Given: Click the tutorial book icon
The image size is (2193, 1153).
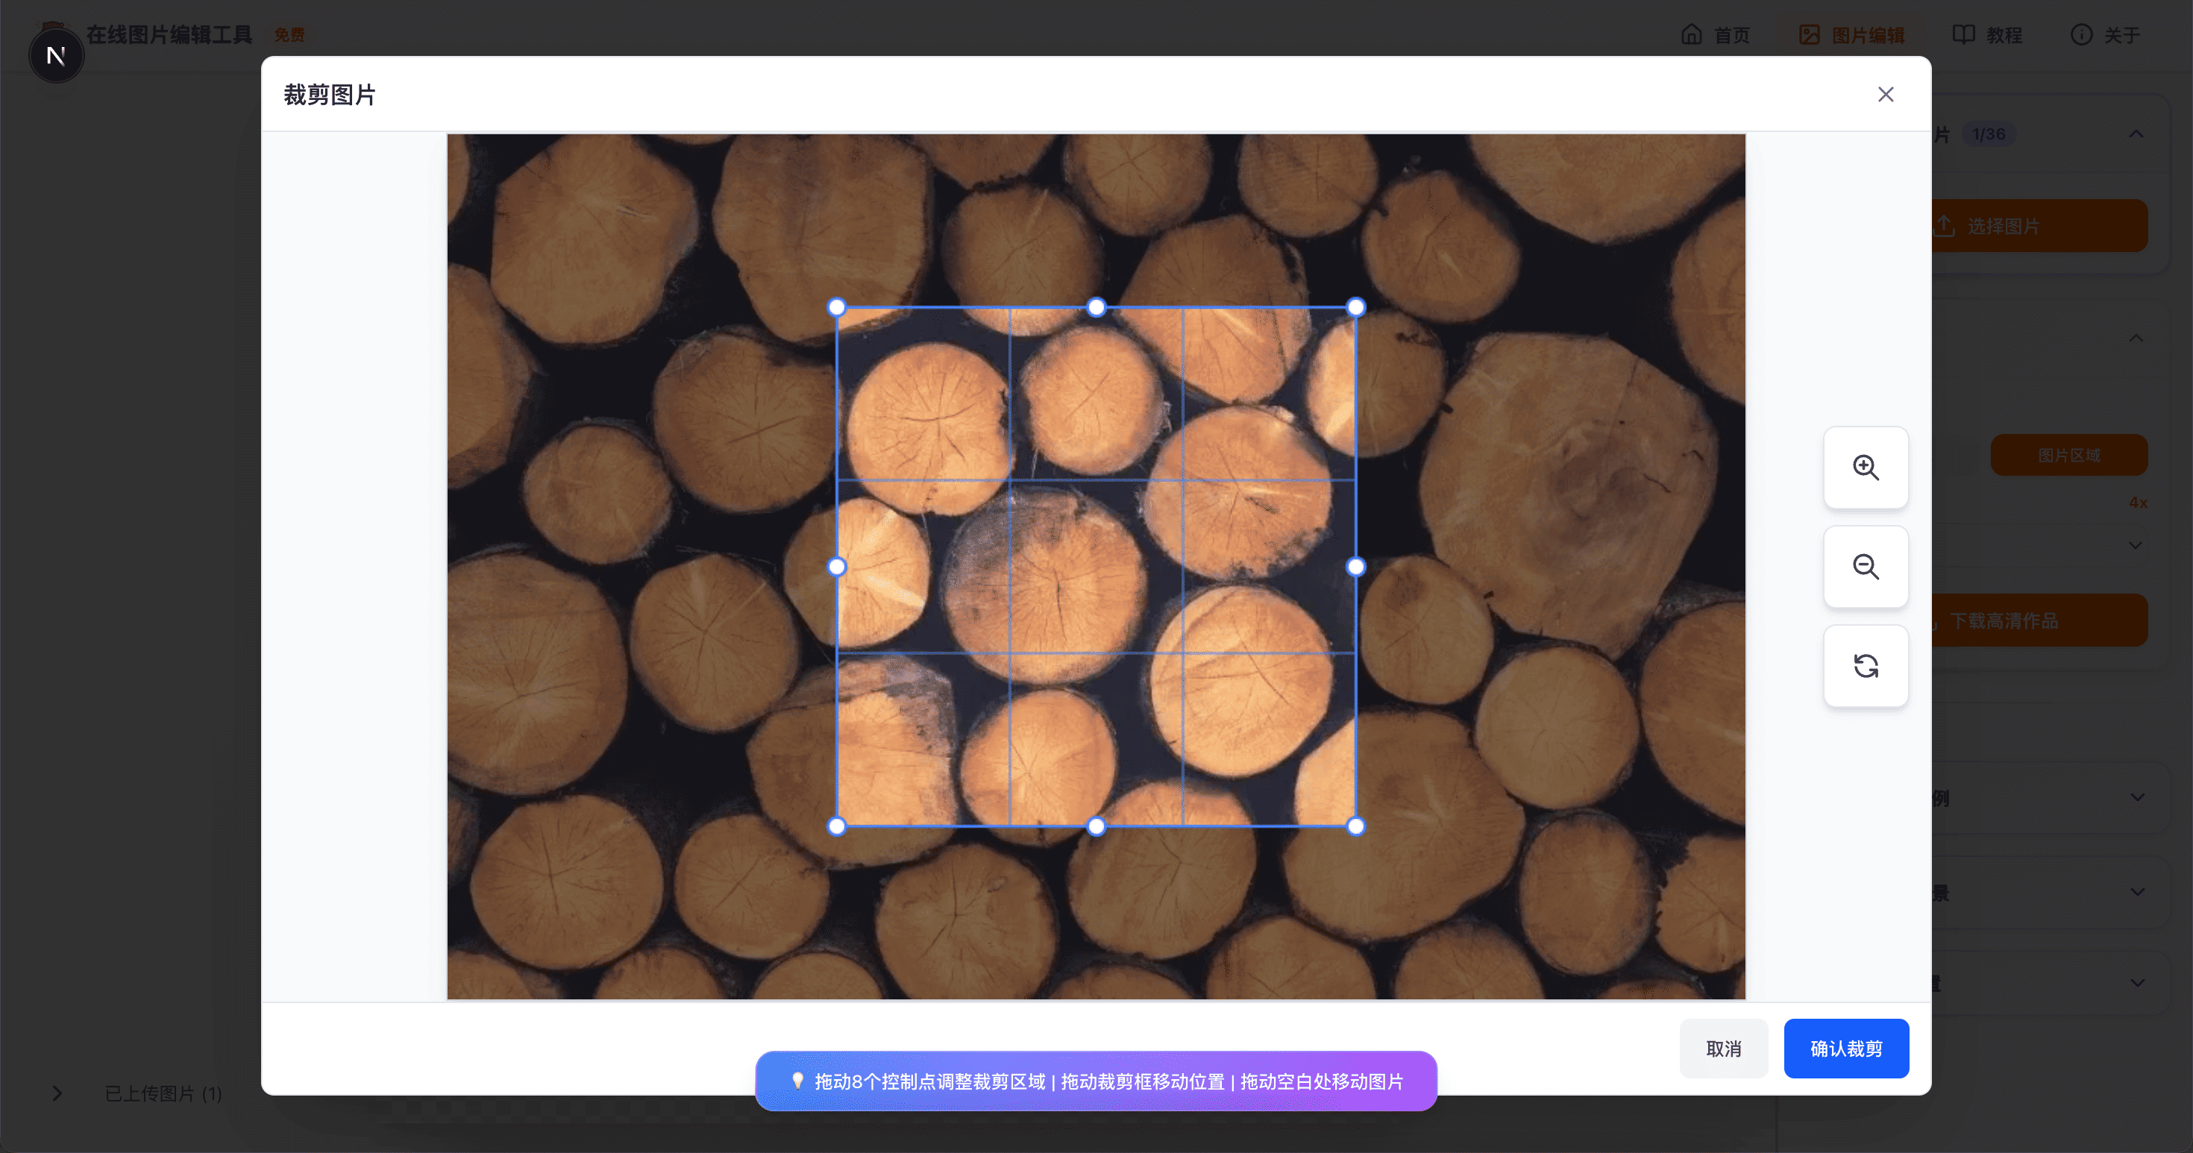Looking at the screenshot, I should click(x=1963, y=35).
